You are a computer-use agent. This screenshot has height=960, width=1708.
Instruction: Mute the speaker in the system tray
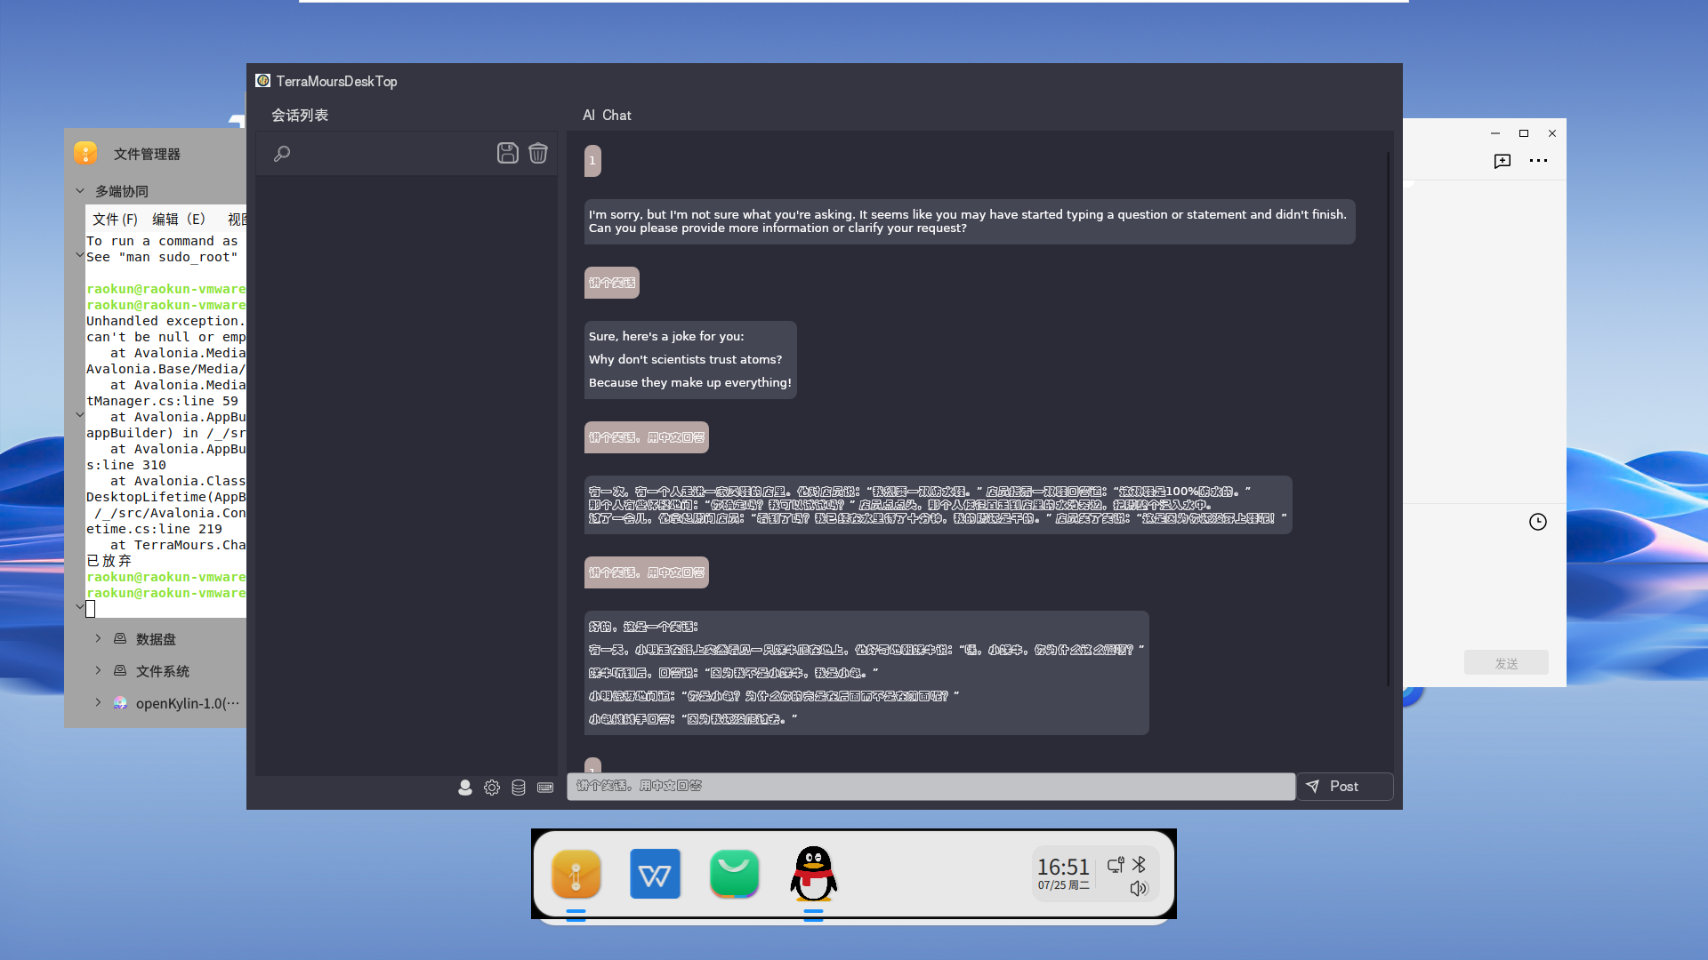point(1139,888)
